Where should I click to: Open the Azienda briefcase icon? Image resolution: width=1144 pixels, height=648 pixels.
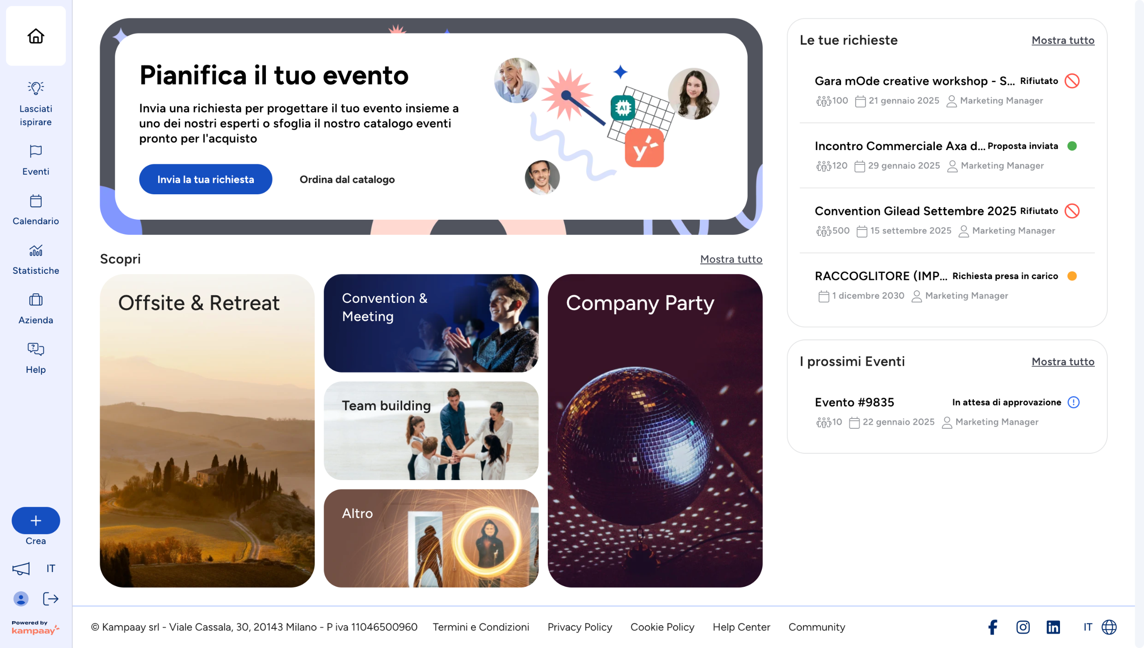click(36, 300)
